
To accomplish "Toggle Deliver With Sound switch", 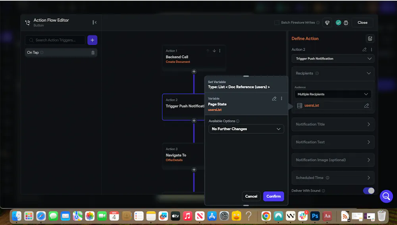I will click(x=369, y=191).
